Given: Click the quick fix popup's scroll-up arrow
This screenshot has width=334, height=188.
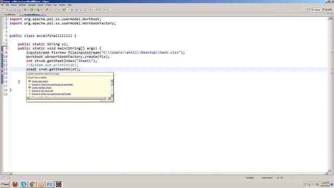Looking at the screenshot, I should (x=112, y=81).
